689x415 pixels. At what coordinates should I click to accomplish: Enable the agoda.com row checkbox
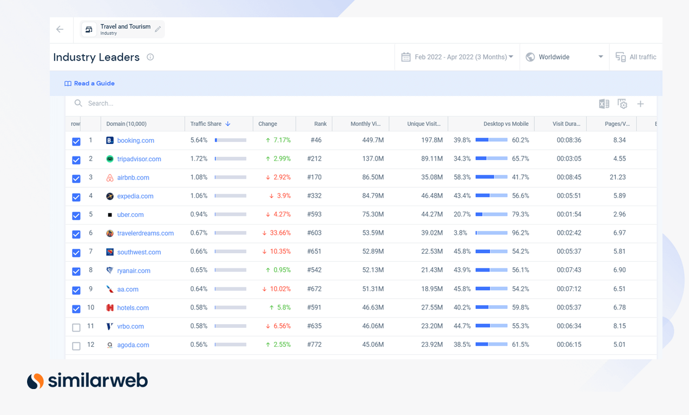coord(76,346)
